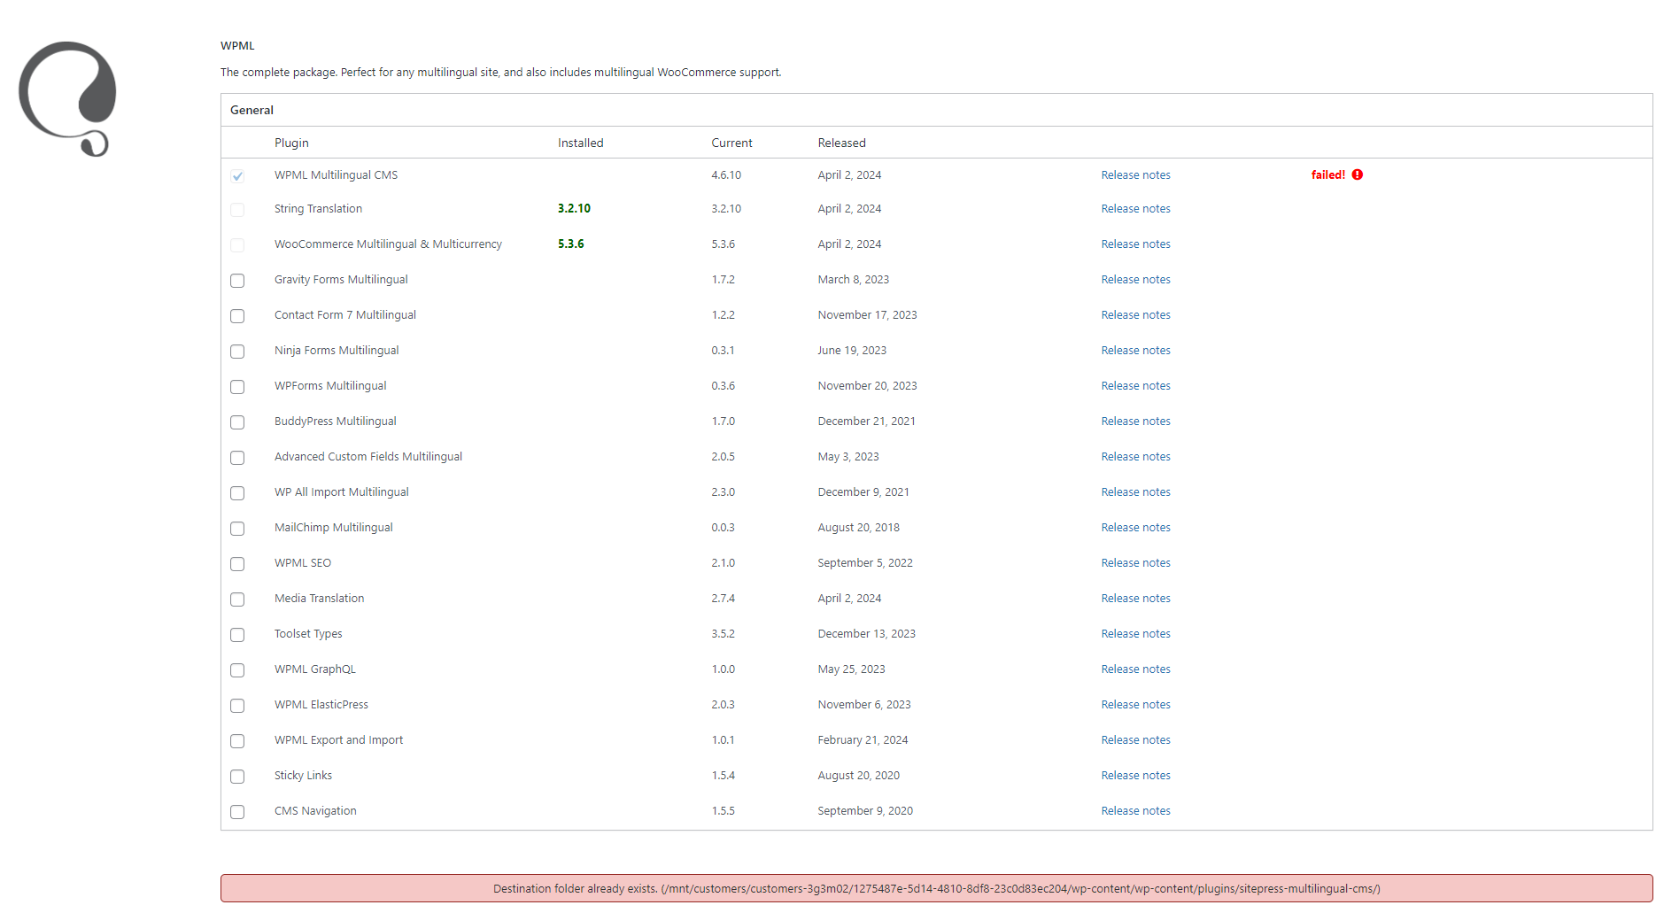Open Release notes for BuddyPress Multilingual
Image resolution: width=1656 pixels, height=905 pixels.
pyautogui.click(x=1135, y=422)
